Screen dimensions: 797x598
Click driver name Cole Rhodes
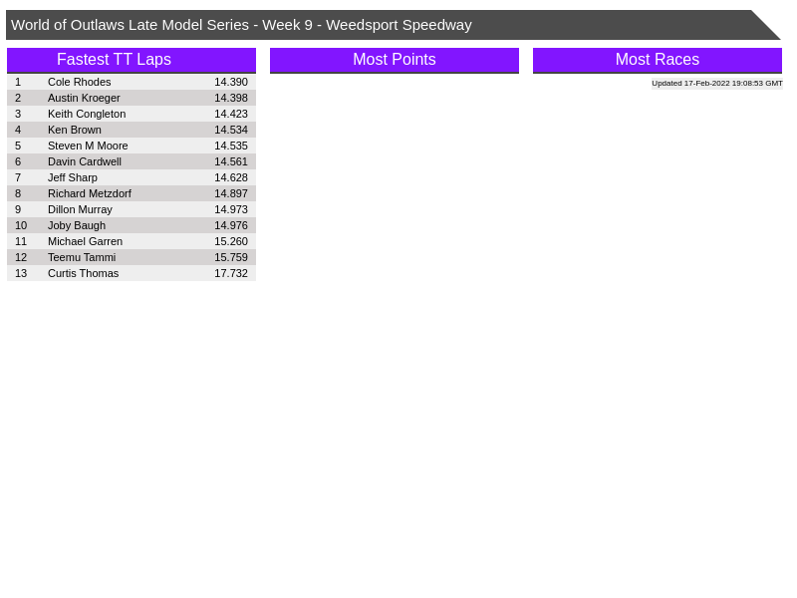[x=80, y=82]
